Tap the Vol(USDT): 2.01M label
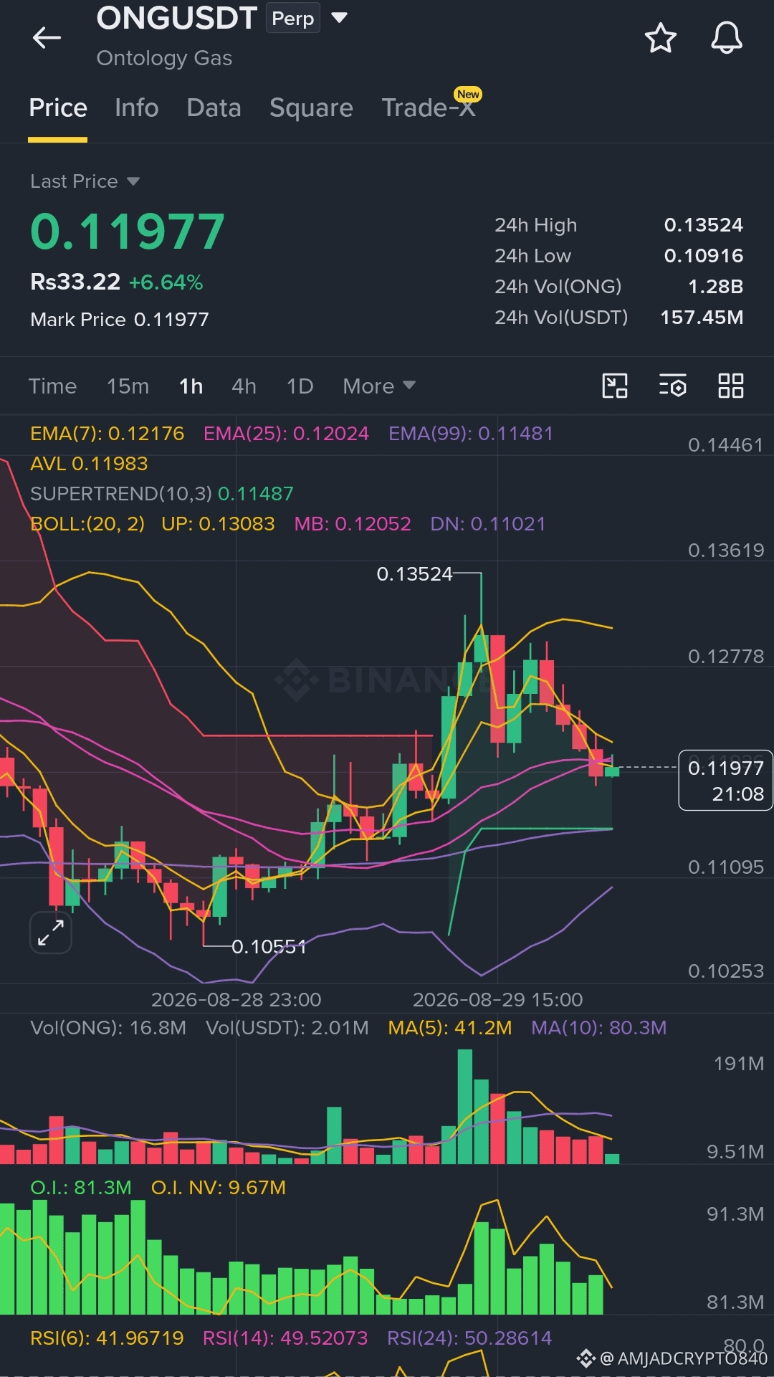Viewport: 774px width, 1377px height. tap(287, 1028)
